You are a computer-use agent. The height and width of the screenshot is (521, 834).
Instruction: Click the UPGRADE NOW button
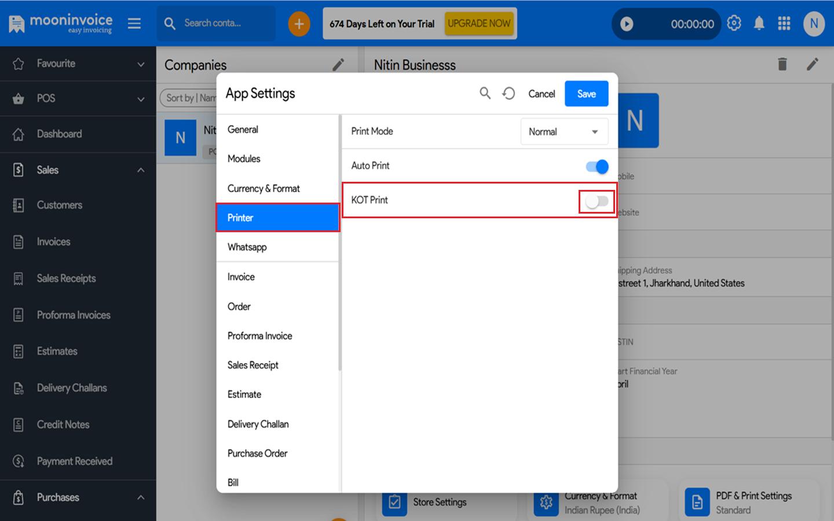pyautogui.click(x=479, y=24)
